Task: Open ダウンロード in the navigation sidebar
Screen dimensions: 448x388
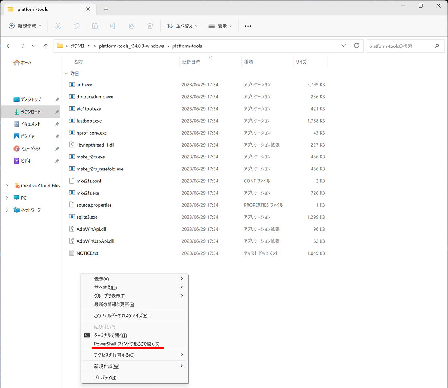Action: click(31, 112)
